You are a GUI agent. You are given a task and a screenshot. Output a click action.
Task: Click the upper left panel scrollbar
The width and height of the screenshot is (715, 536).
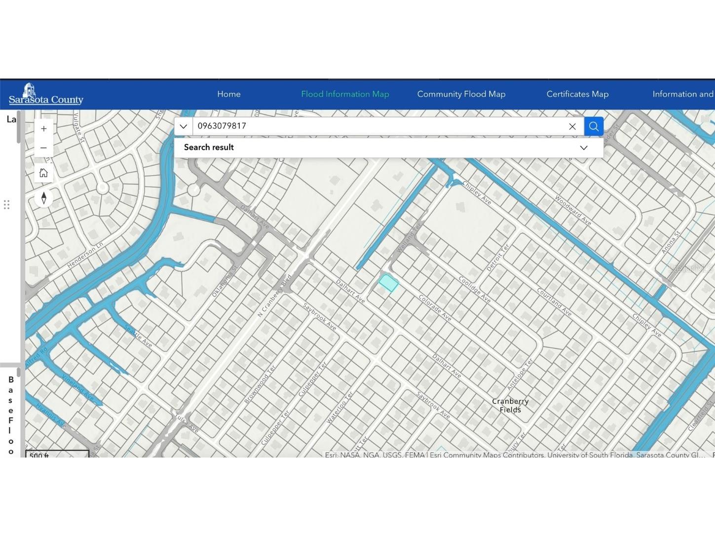(19, 127)
